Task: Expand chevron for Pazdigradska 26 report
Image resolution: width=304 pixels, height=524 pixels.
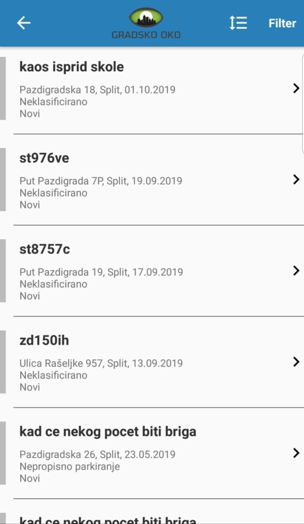Action: coord(296,453)
